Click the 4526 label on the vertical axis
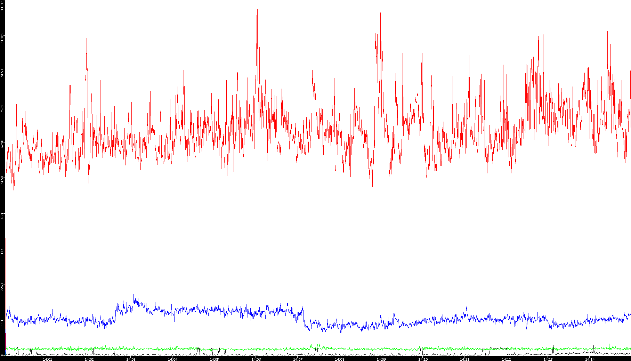Viewport: 631px width, 361px height. (2, 215)
